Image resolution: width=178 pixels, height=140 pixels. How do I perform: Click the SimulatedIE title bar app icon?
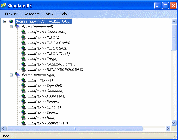click(4, 5)
